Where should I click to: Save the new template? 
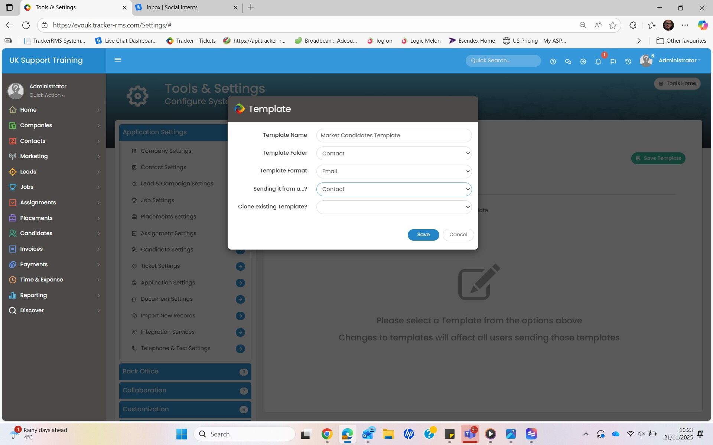click(423, 235)
